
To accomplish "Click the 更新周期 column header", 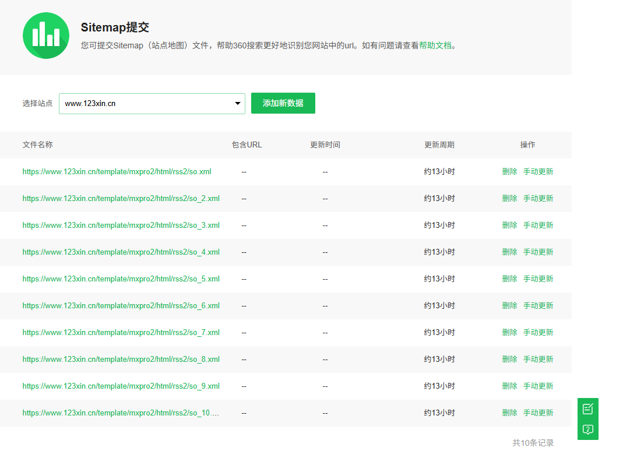I will click(439, 145).
